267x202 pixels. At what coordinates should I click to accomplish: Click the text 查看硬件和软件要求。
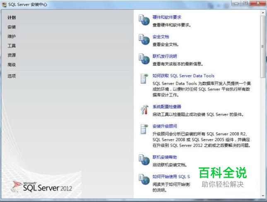point(172,25)
